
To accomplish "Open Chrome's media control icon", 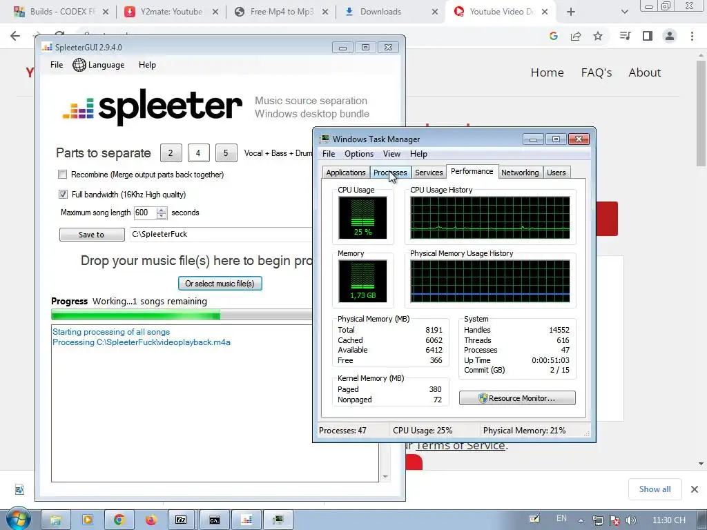I will coord(625,36).
